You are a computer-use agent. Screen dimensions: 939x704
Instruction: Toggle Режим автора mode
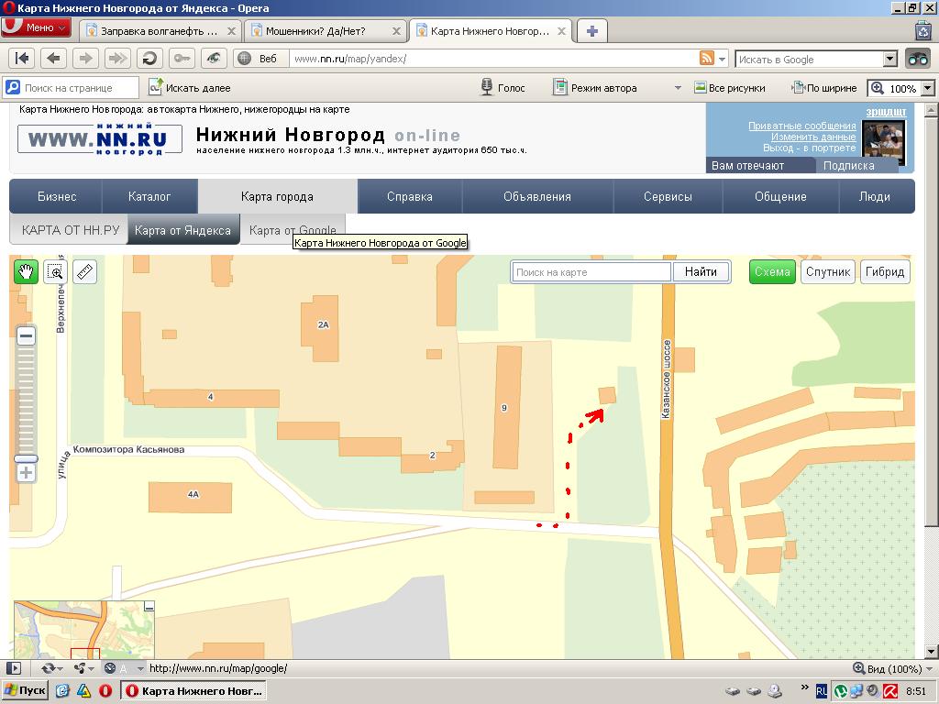click(x=595, y=88)
